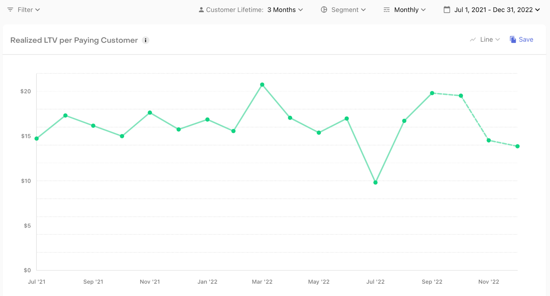Click the Mar '22 x-axis label
Screen dimensions: 550x296
click(x=262, y=282)
